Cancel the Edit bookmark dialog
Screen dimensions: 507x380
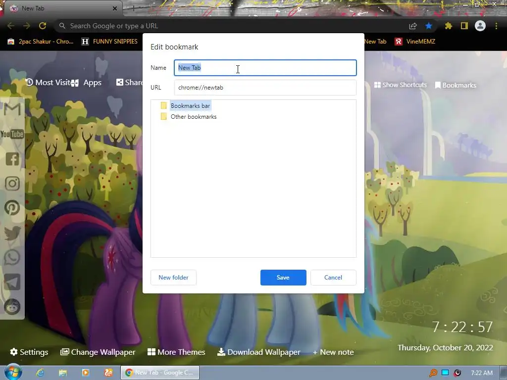pos(333,278)
